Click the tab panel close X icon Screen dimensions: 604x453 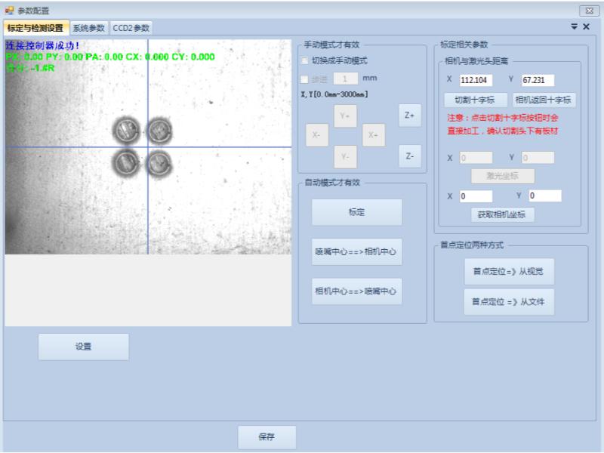pos(586,26)
